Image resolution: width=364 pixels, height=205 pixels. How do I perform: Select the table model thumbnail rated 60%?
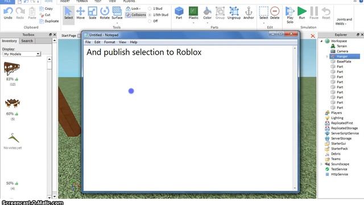click(x=13, y=104)
